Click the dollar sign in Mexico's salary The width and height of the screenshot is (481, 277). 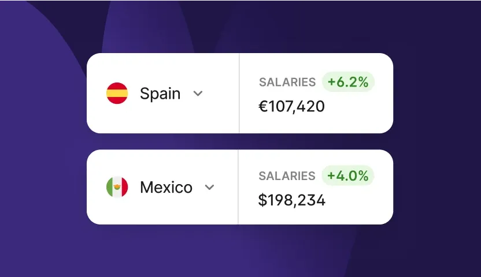pos(262,200)
